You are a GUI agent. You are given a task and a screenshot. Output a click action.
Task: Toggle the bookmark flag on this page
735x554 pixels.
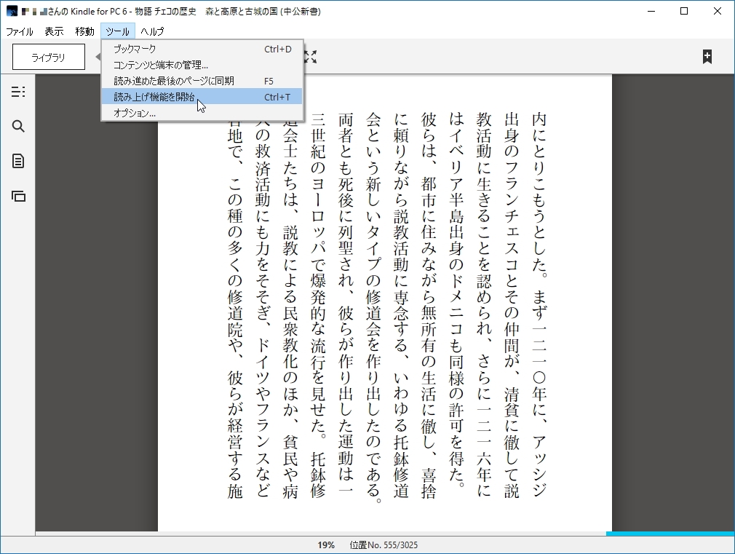707,55
